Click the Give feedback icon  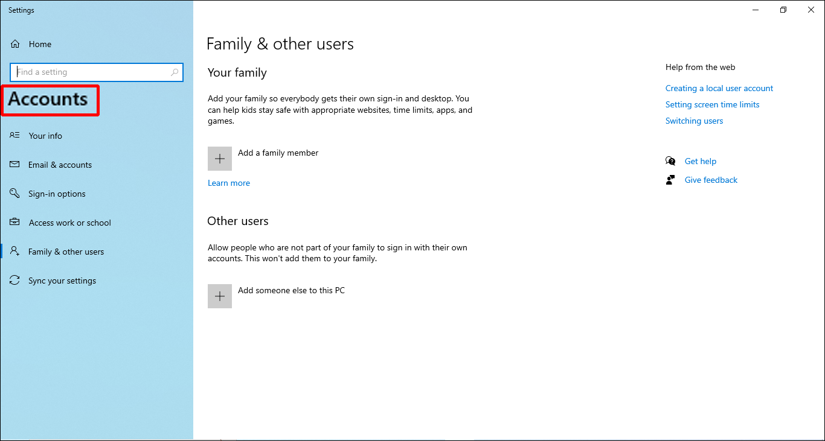(670, 180)
